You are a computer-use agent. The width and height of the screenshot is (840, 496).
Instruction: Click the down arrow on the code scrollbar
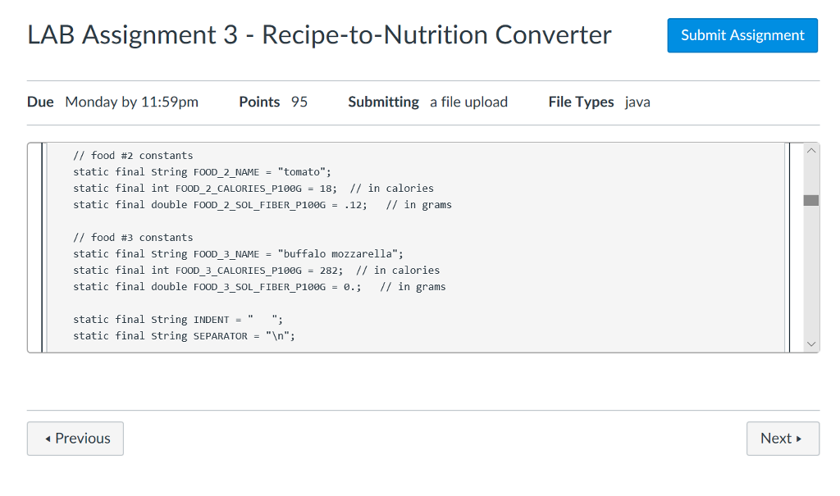click(811, 344)
